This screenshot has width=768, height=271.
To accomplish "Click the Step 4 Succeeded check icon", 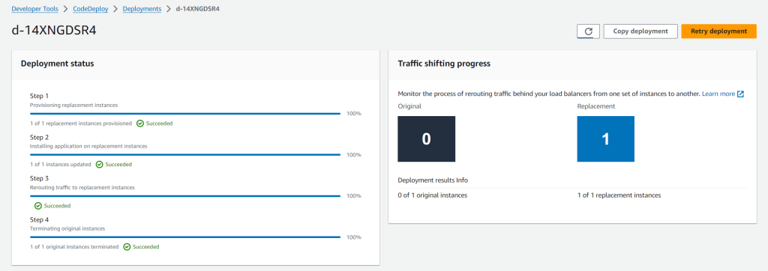I will click(x=127, y=246).
